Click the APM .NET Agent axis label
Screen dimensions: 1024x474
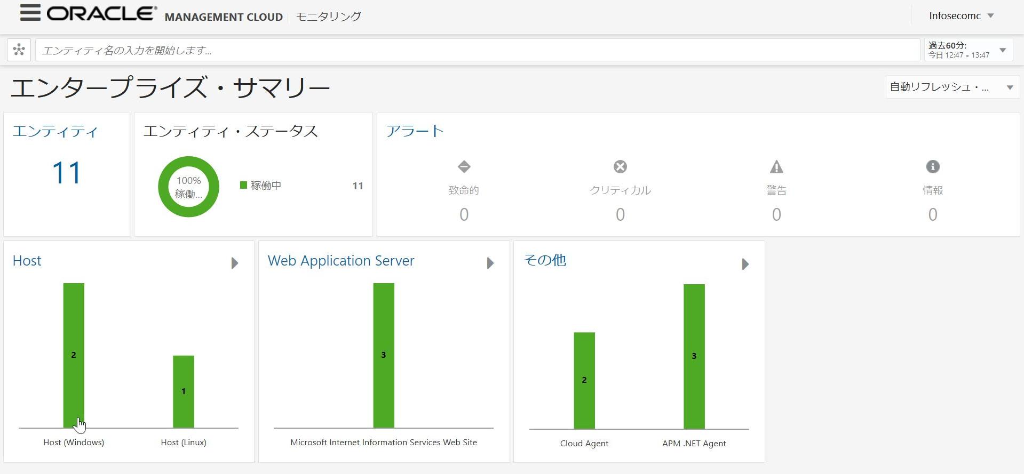point(694,444)
